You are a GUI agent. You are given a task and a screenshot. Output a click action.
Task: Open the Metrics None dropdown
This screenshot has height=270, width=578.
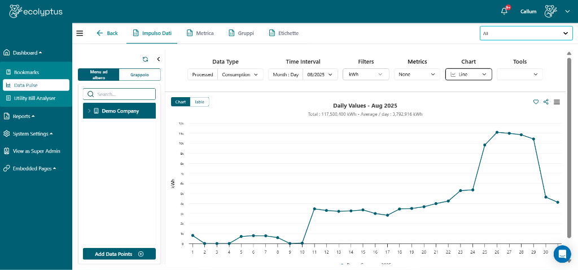point(417,74)
